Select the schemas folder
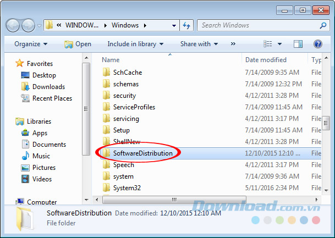This screenshot has height=238, width=335. tap(126, 84)
